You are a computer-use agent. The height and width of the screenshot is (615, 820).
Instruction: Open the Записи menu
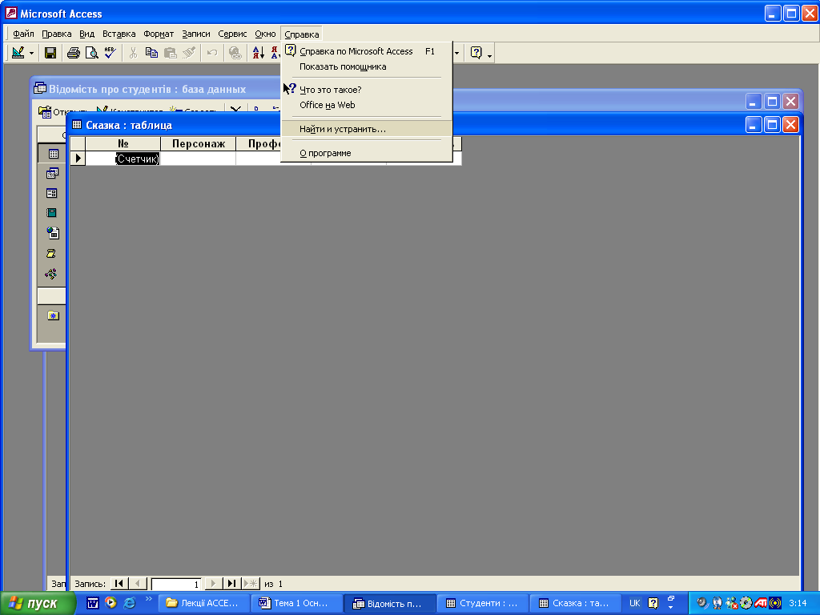click(x=196, y=34)
